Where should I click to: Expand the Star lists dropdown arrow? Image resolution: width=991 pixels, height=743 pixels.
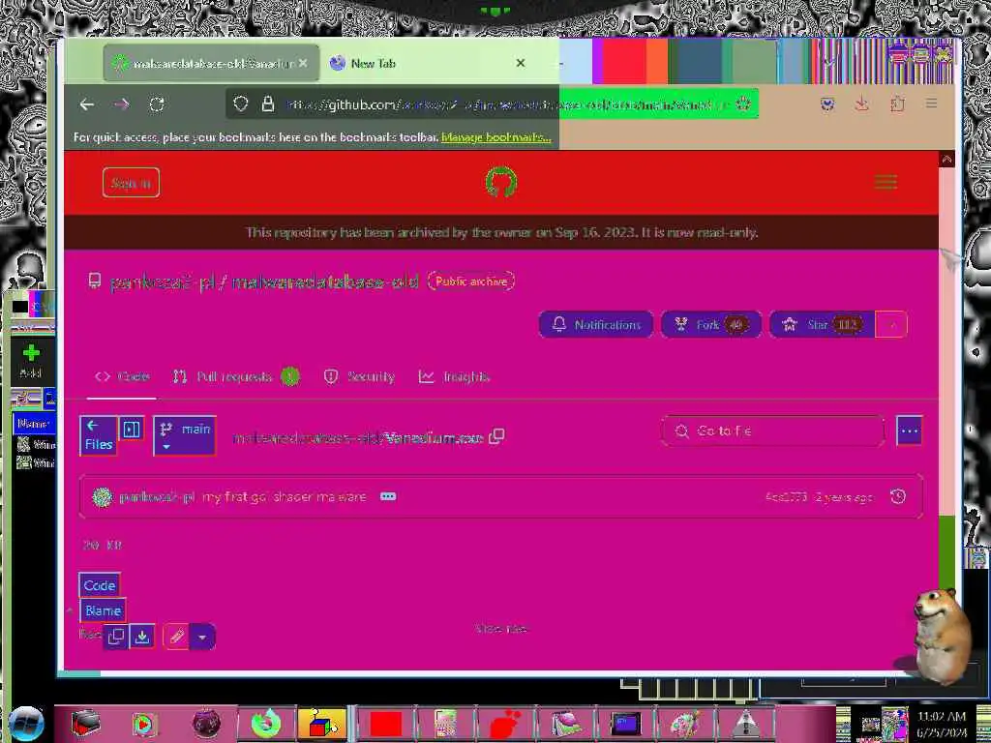(x=891, y=325)
